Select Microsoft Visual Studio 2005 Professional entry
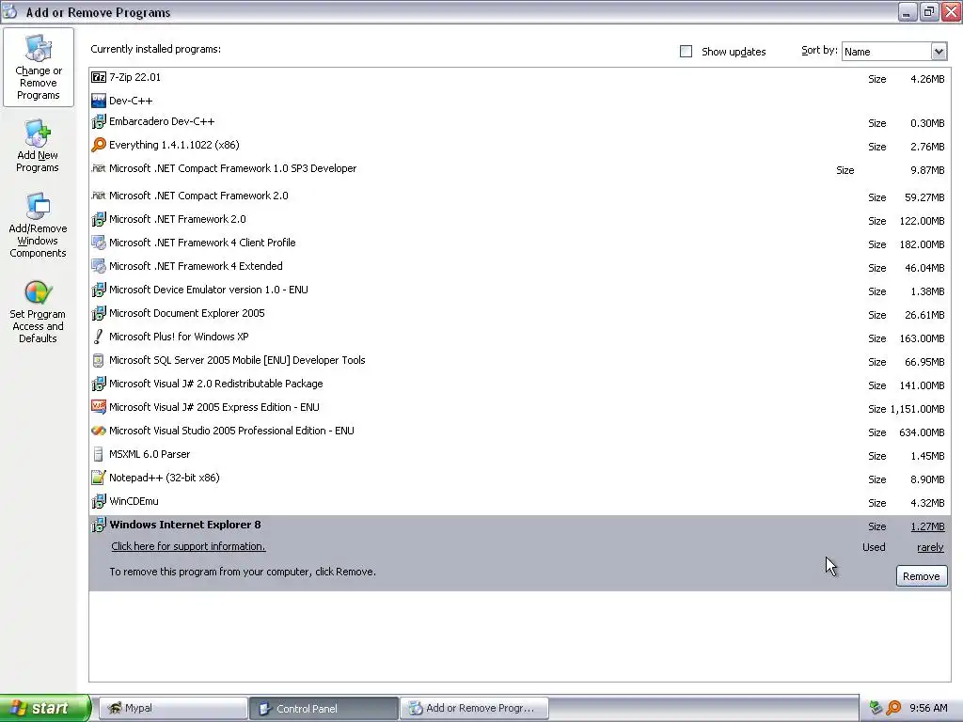 pos(519,432)
